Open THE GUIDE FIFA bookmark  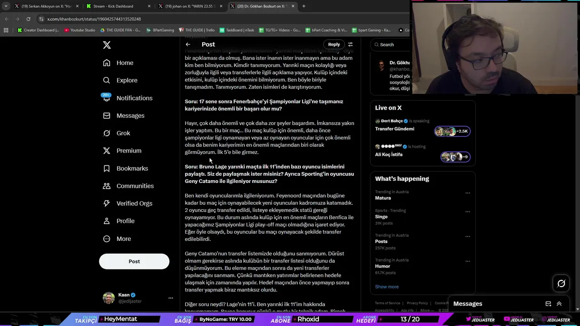pyautogui.click(x=120, y=30)
